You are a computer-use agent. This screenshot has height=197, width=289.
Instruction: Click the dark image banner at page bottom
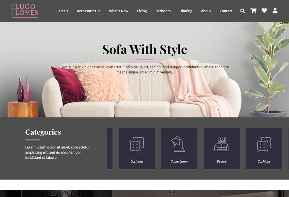(144, 194)
